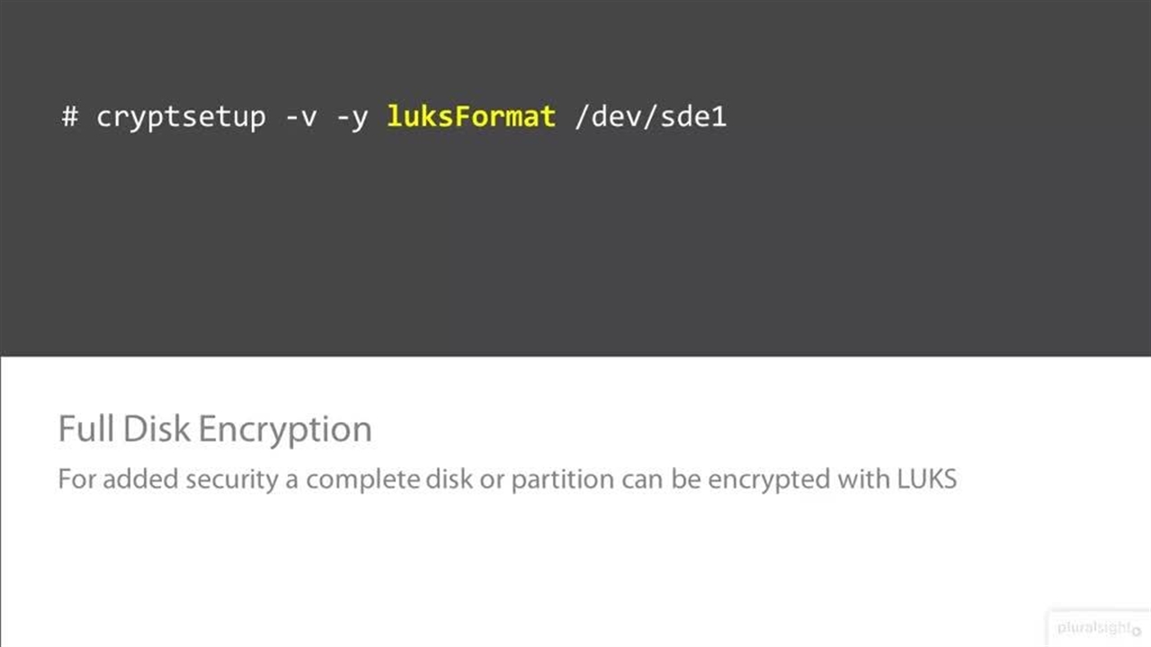Screen dimensions: 1151x647
Task: Click the word 'security' in the subtitle
Action: pos(231,479)
